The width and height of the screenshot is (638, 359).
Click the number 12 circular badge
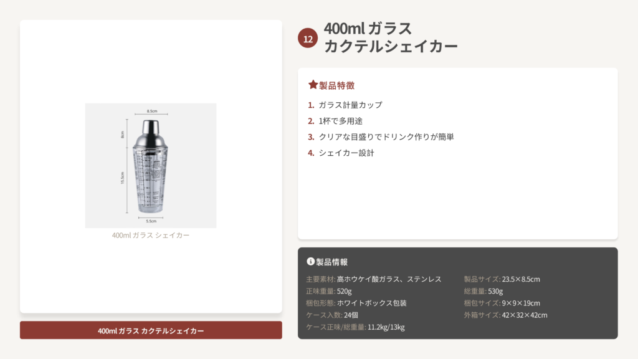point(308,38)
